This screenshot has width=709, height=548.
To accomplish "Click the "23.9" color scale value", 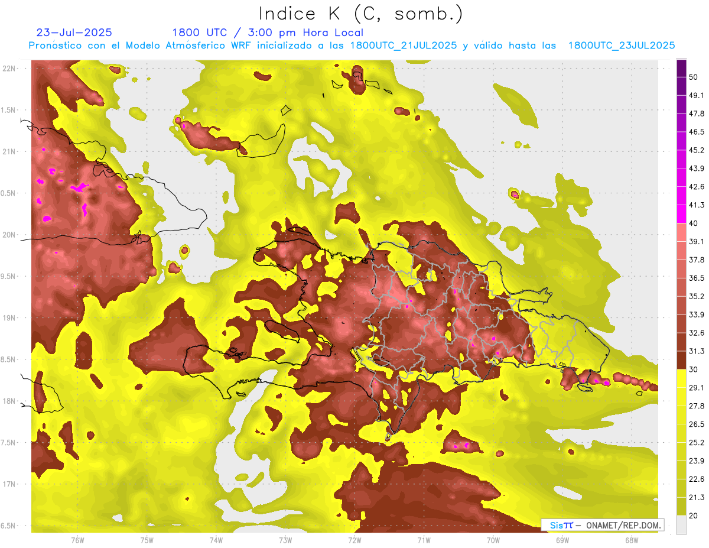I will click(x=696, y=461).
